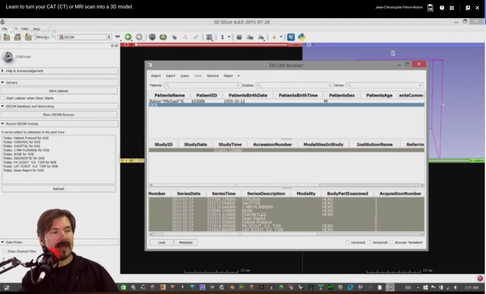Click the DICOM Browser toolbar overflow chevron
Image resolution: width=486 pixels, height=294 pixels.
(x=238, y=76)
